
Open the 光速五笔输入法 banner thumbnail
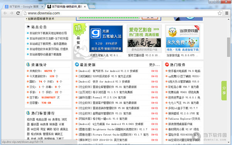(x=106, y=39)
